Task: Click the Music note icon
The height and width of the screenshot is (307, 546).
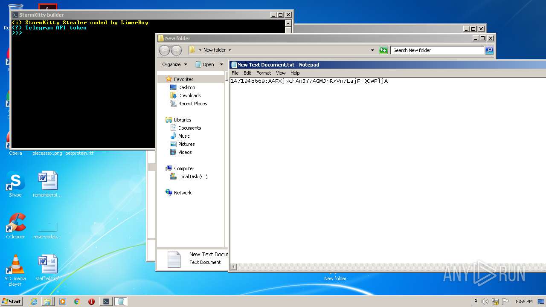Action: click(173, 136)
